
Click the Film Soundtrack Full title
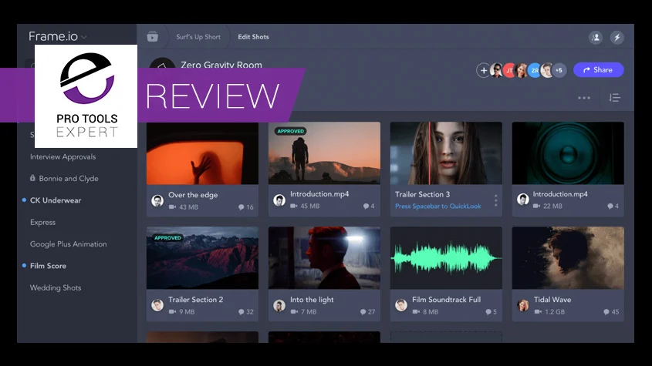[x=446, y=300]
